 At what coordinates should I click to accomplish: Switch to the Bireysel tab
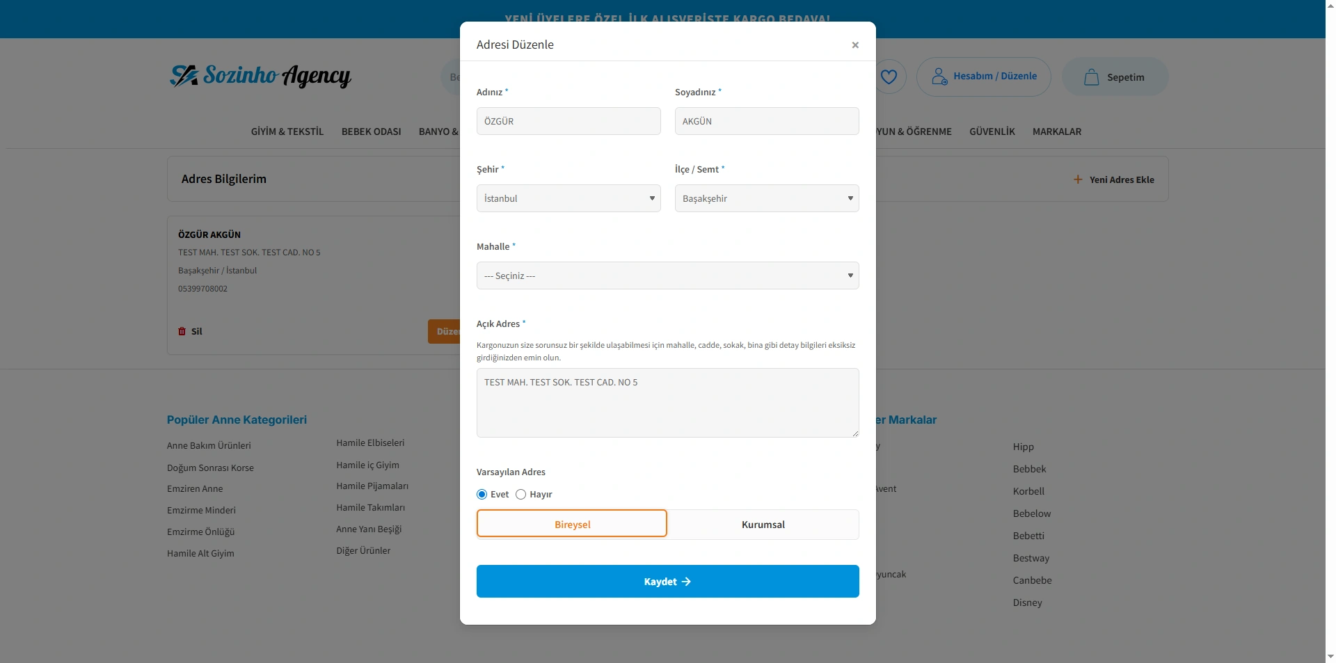(572, 525)
